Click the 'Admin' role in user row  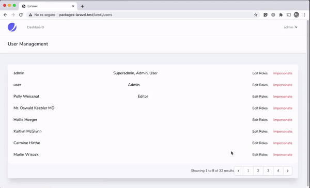pos(134,85)
